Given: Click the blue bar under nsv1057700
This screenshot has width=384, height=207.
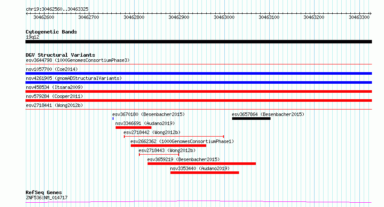Looking at the screenshot, I should coord(198,73).
